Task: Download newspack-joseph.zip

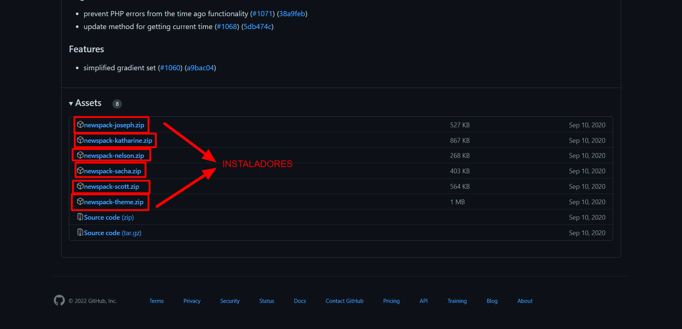Action: click(114, 125)
